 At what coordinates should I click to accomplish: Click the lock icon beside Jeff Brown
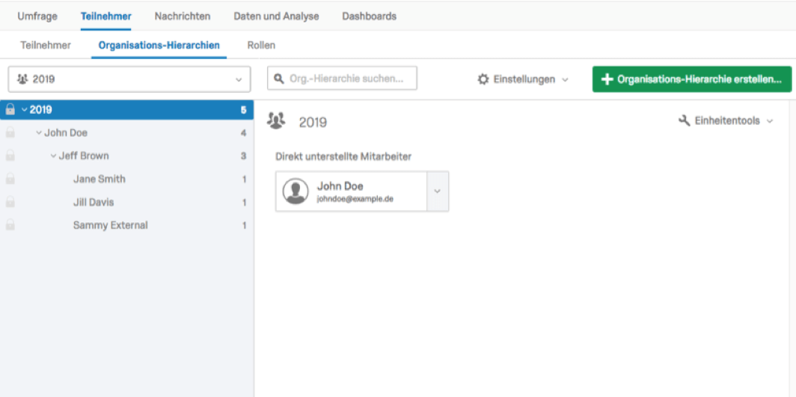point(10,156)
